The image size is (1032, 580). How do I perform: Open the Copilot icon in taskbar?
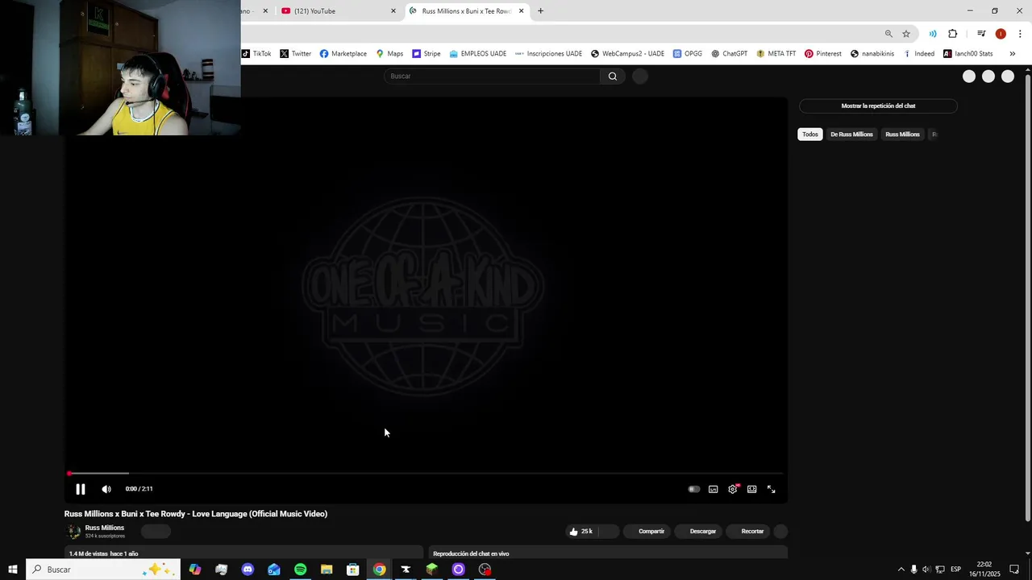pyautogui.click(x=195, y=570)
